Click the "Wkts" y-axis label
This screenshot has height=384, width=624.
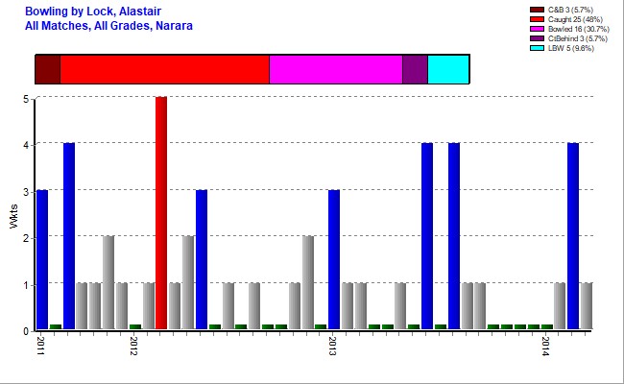(x=13, y=216)
